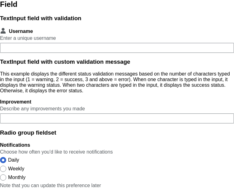Click the notification frequency description text
Screen dimensions: 234x189
click(56, 152)
